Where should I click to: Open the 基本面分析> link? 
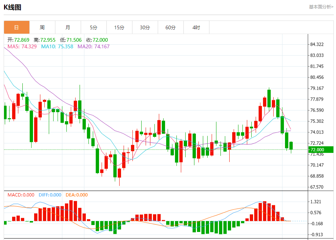coord(321,7)
